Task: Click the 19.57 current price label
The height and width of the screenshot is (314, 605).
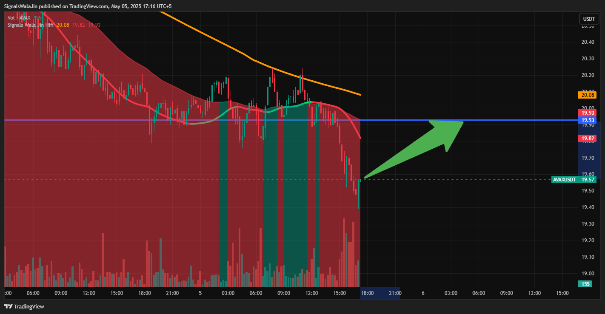Action: pos(588,180)
